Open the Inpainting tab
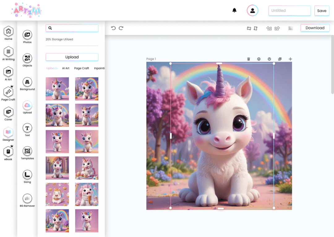Screen dimensions: 334x237 click(x=99, y=68)
